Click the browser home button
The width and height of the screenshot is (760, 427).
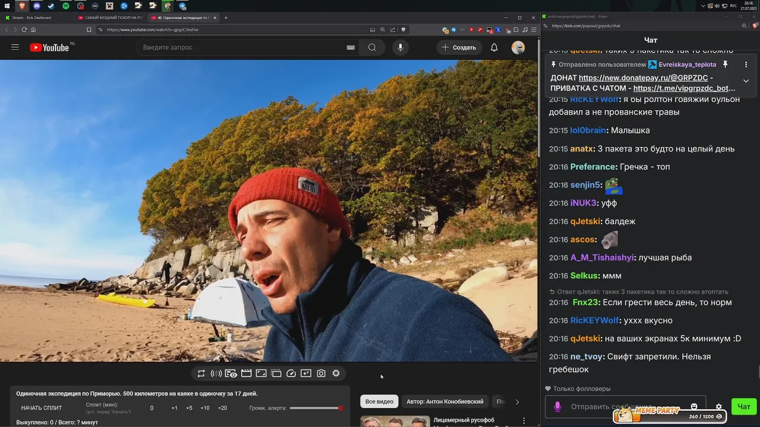point(33,30)
